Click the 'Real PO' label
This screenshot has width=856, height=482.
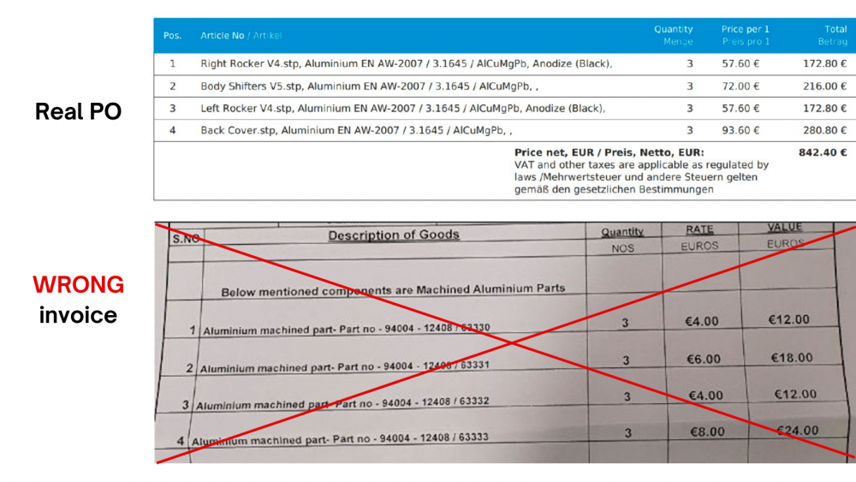(x=78, y=111)
